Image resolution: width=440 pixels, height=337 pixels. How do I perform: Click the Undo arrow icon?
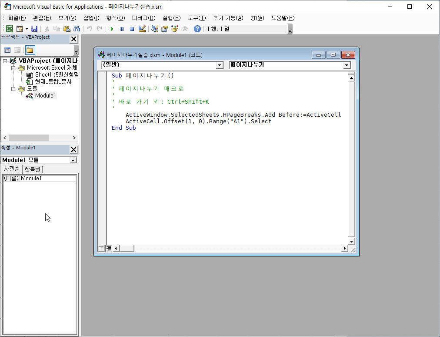[89, 29]
